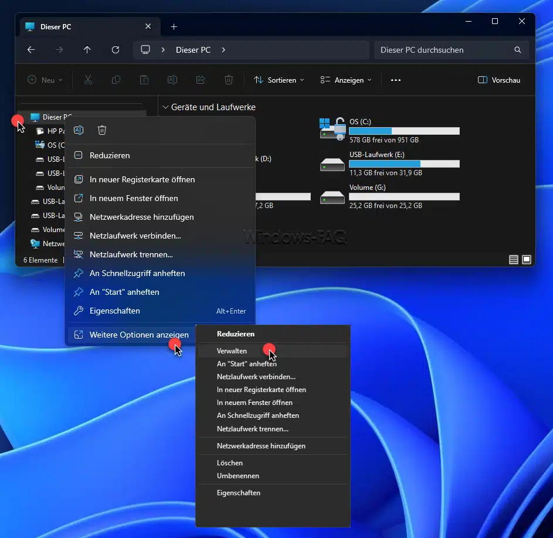Click OS (C:) storage usage bar
553x538 pixels.
(404, 131)
